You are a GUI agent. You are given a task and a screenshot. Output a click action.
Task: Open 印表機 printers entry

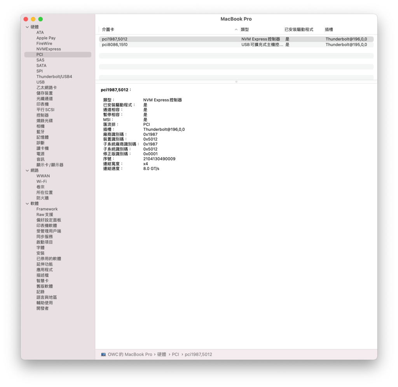pyautogui.click(x=42, y=104)
